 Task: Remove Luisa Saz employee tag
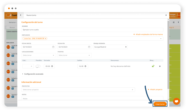pos(45,38)
